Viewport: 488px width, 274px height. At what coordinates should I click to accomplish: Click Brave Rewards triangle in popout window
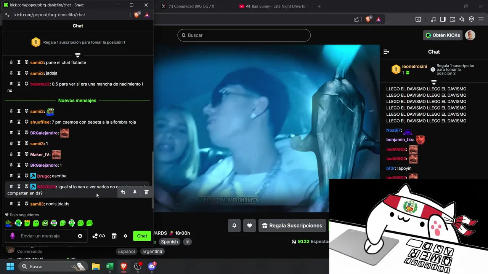[147, 14]
